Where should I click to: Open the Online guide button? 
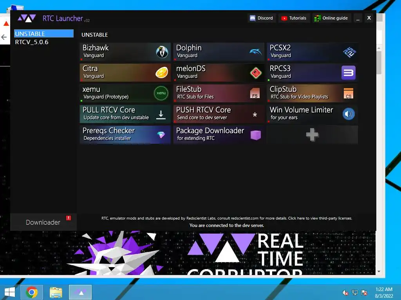tap(331, 18)
